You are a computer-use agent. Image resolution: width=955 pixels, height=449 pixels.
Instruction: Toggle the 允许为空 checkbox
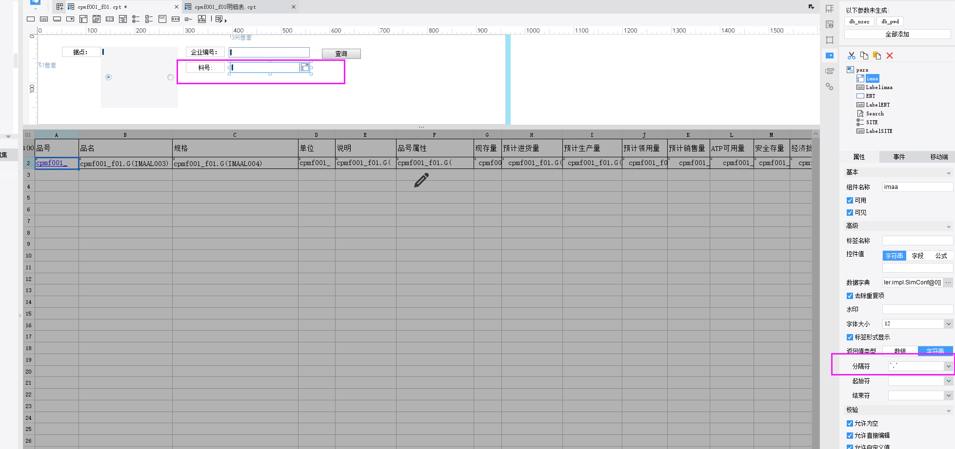850,424
